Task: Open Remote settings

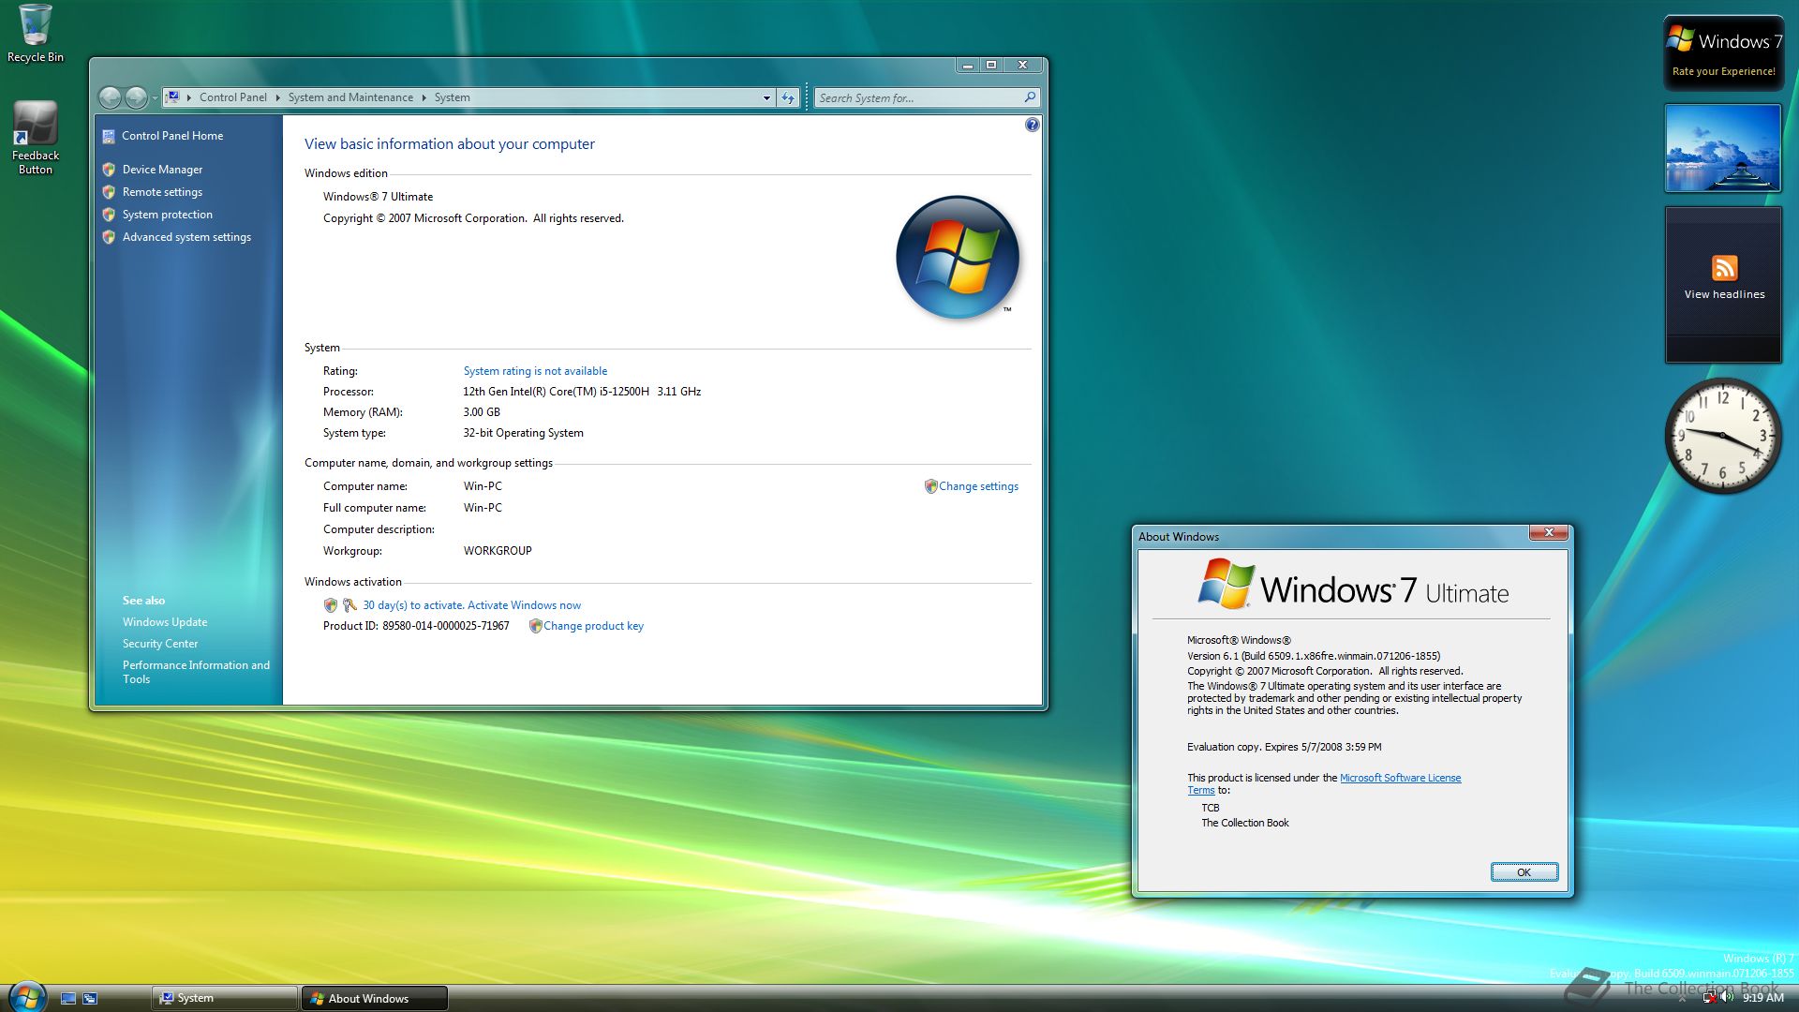Action: click(162, 192)
